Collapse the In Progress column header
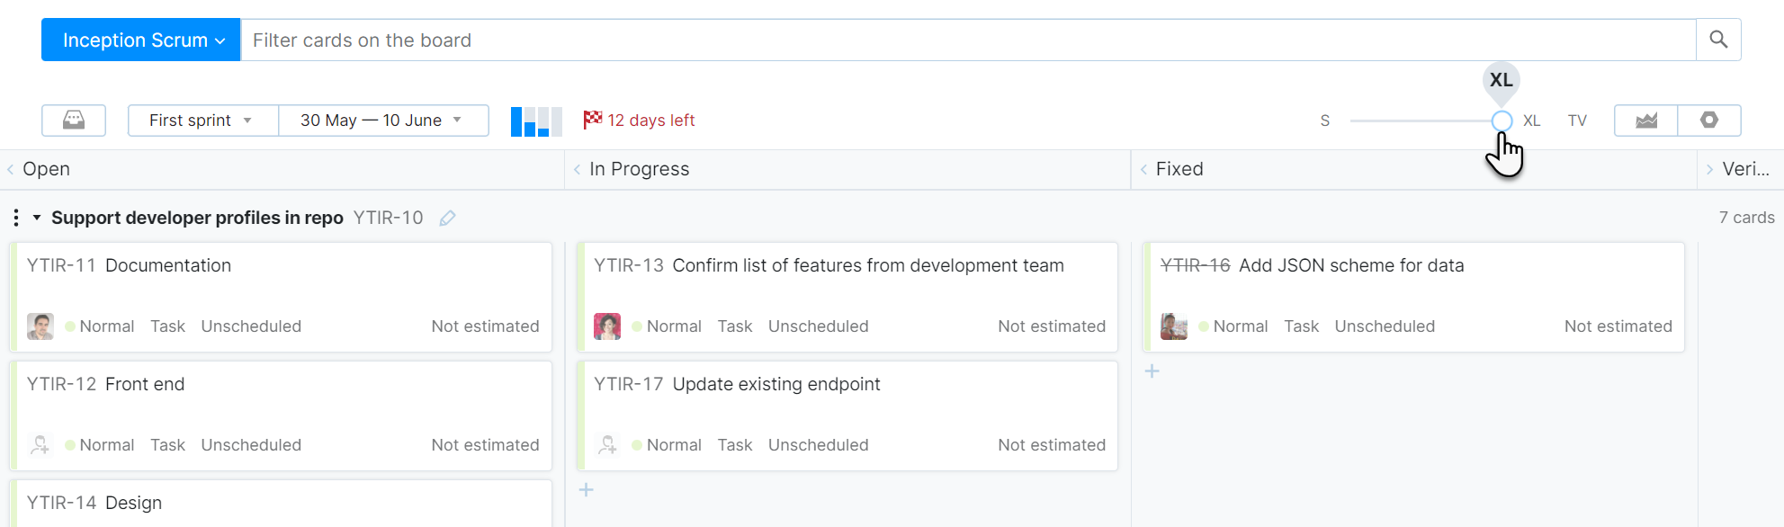This screenshot has width=1784, height=527. [578, 169]
